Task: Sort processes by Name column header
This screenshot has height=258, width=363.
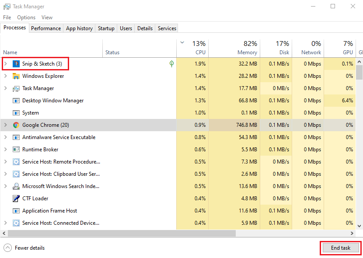Action: coord(52,48)
